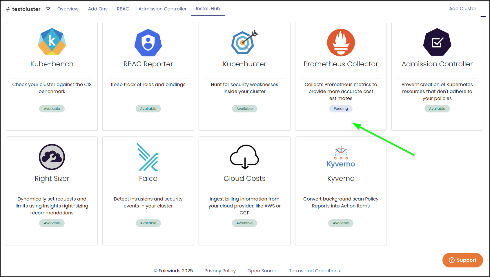
Task: Select the Kube-bench card title
Action: pyautogui.click(x=52, y=64)
